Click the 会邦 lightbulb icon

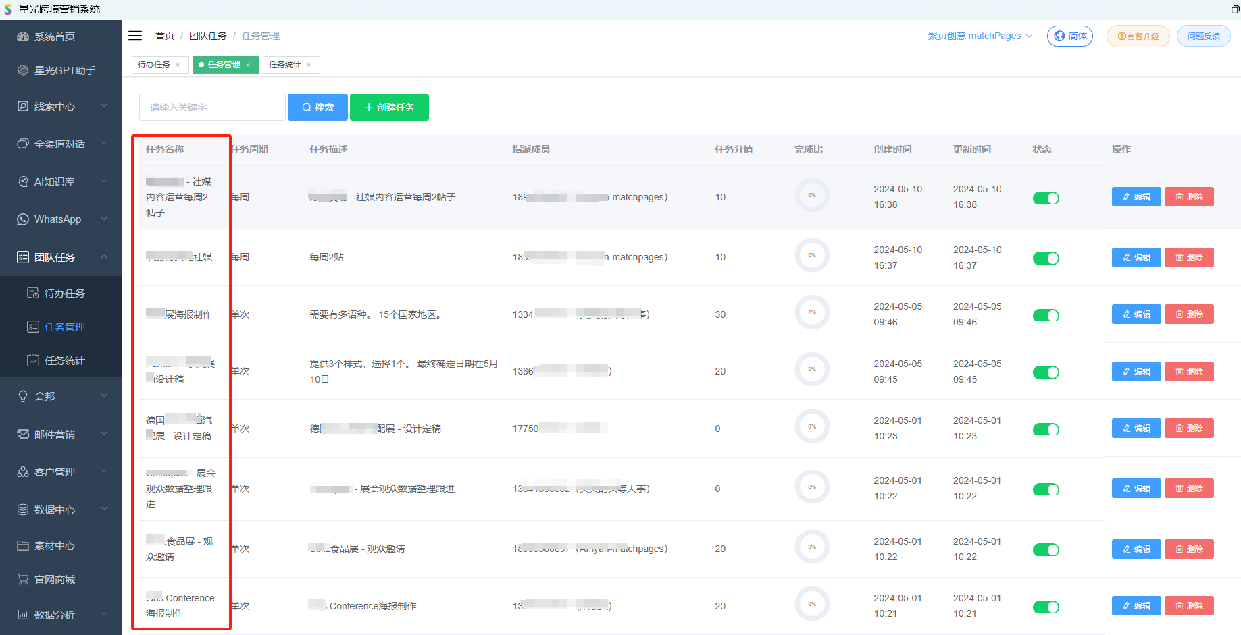tap(23, 396)
